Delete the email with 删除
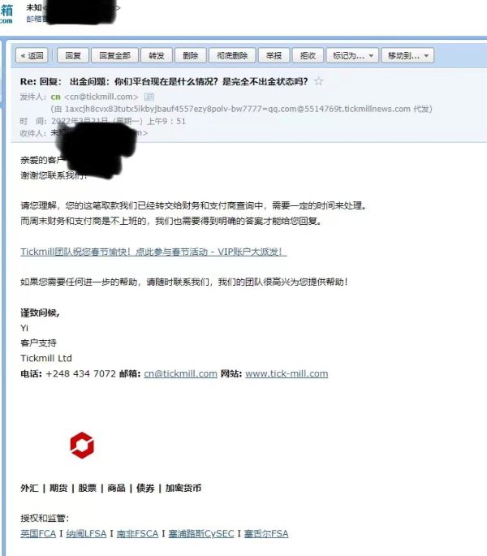This screenshot has height=556, width=487. point(191,56)
